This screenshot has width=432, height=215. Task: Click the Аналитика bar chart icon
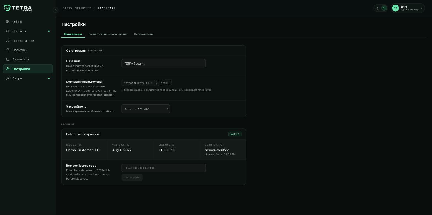8,59
